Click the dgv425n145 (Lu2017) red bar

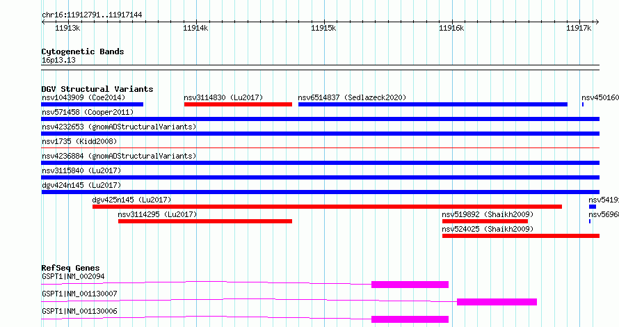coord(328,207)
